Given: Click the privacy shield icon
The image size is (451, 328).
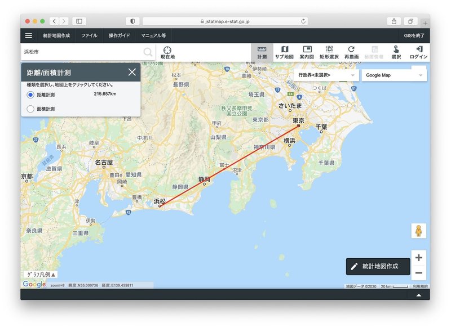Looking at the screenshot, I should [132, 21].
